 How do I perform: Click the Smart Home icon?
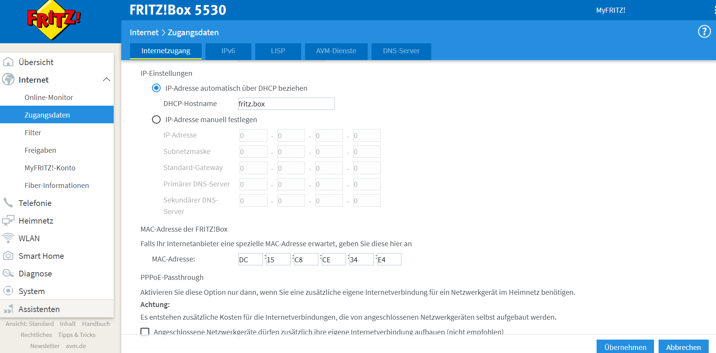pyautogui.click(x=8, y=256)
